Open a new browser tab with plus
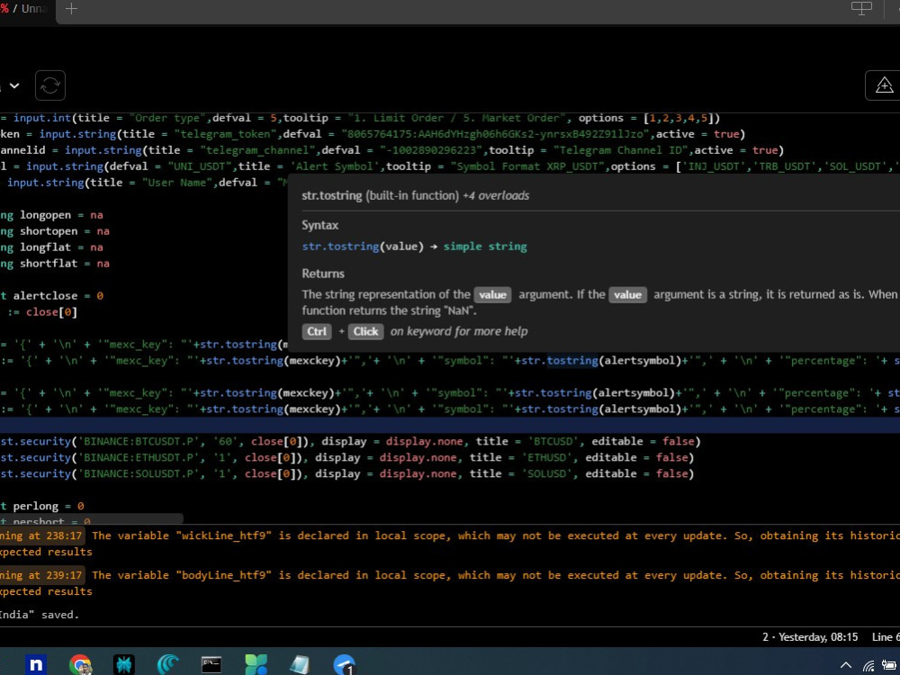 click(71, 9)
